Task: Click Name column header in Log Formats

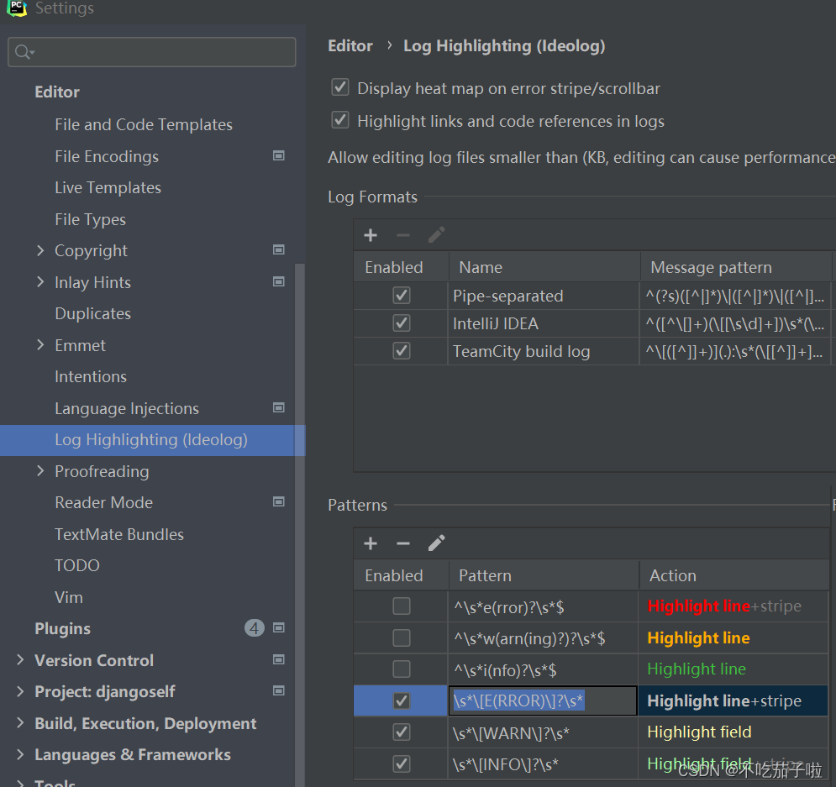Action: click(x=544, y=267)
